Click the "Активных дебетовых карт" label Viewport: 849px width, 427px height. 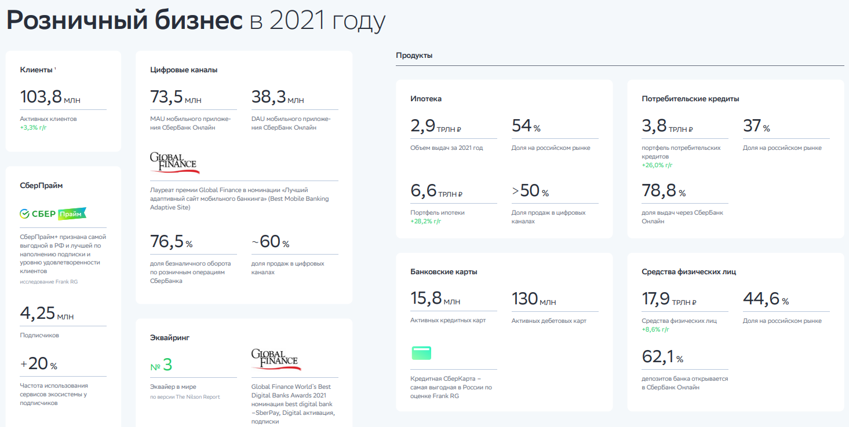[x=549, y=321]
